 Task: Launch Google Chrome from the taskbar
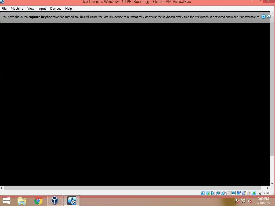pos(38,201)
